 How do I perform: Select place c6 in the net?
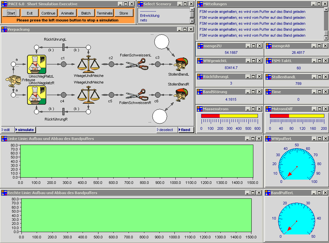[x=158, y=95]
